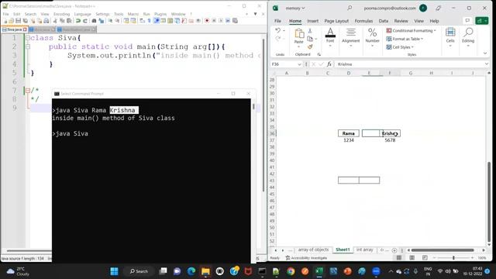This screenshot has height=279, width=496.
Task: Select the cell containing Rama
Action: click(349, 133)
